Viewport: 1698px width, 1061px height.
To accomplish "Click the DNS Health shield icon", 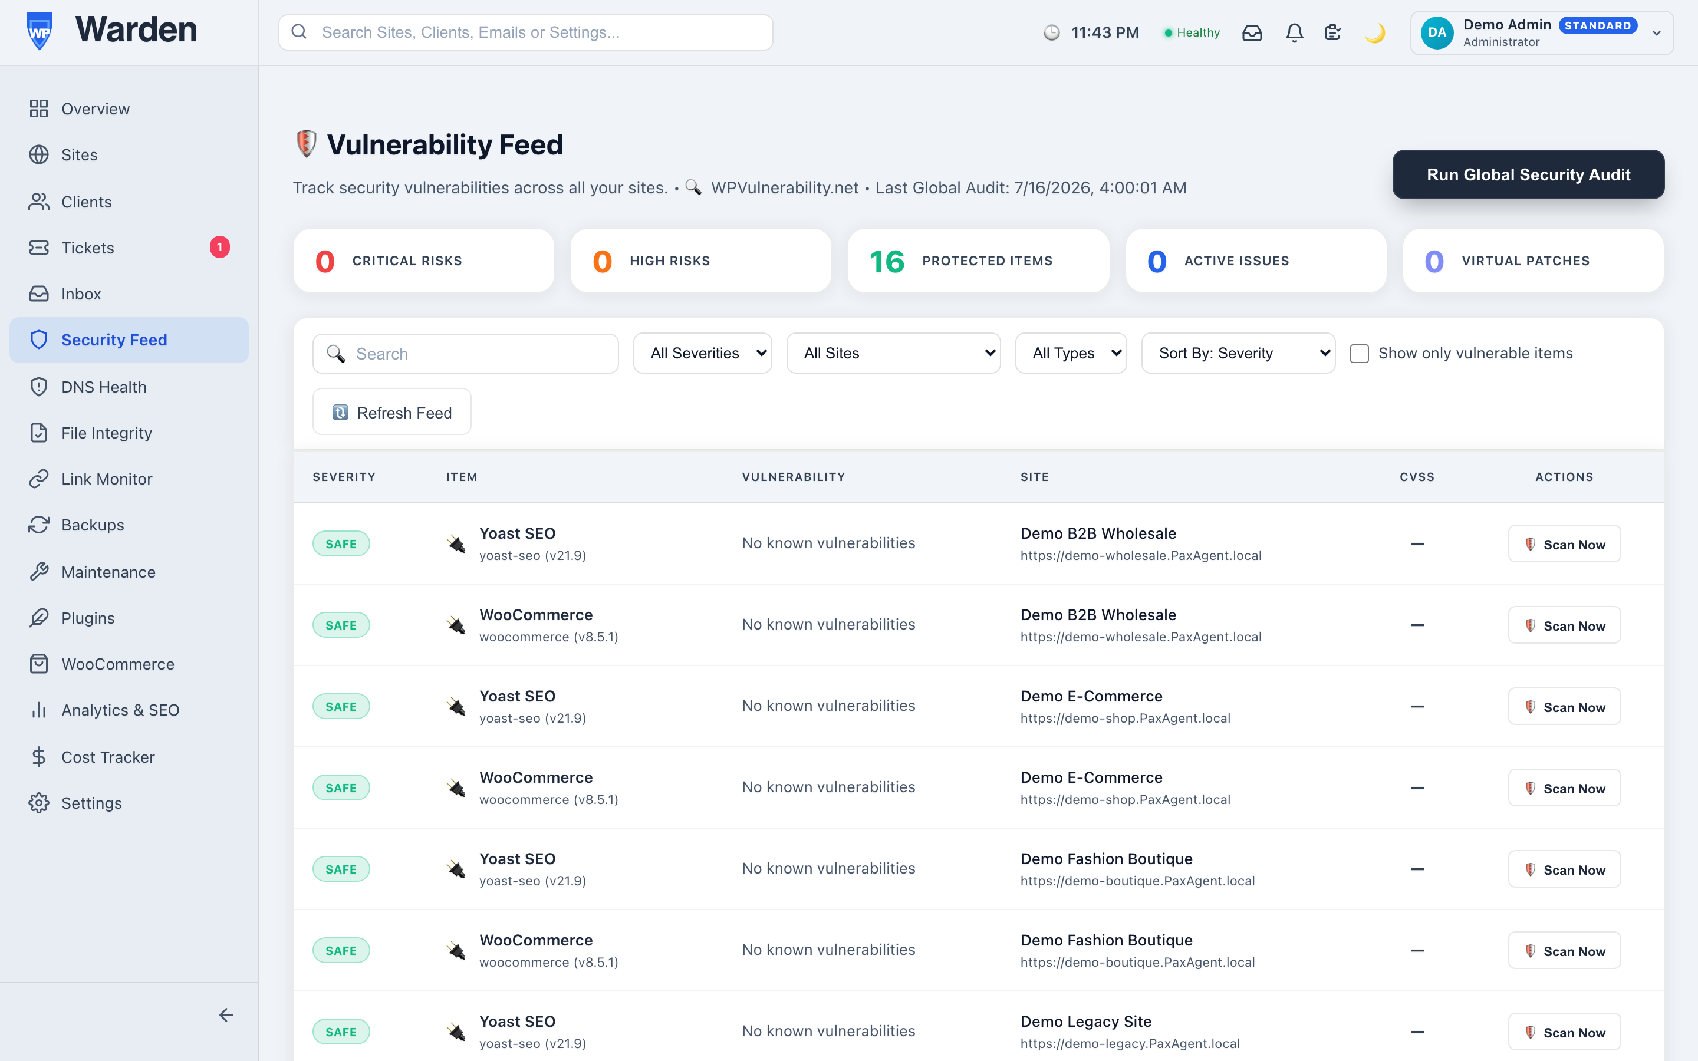I will 38,387.
